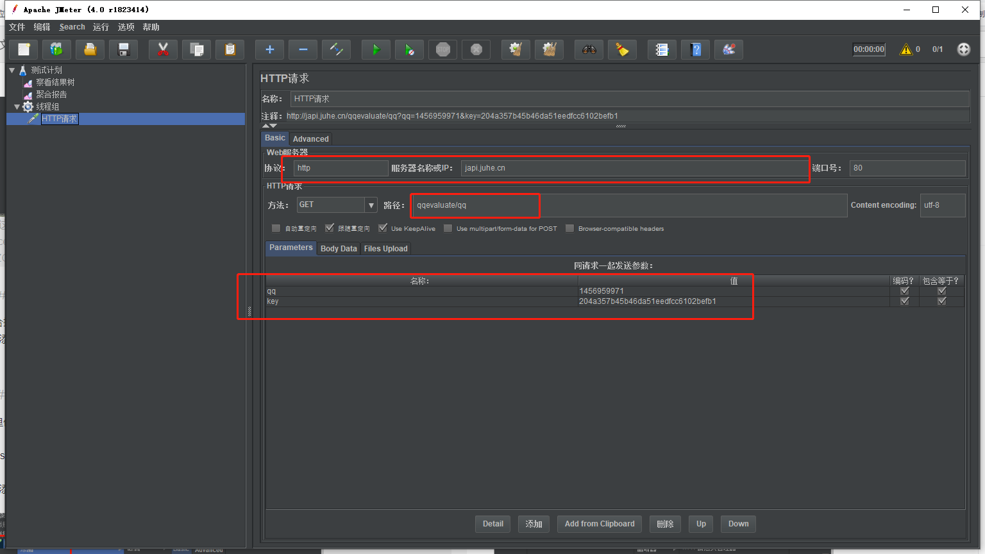985x554 pixels.
Task: Select the Parameters tab
Action: coord(291,248)
